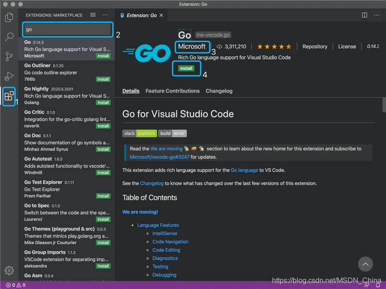This screenshot has height=289, width=386.
Task: Jump to Code Navigation section
Action: coord(170,242)
